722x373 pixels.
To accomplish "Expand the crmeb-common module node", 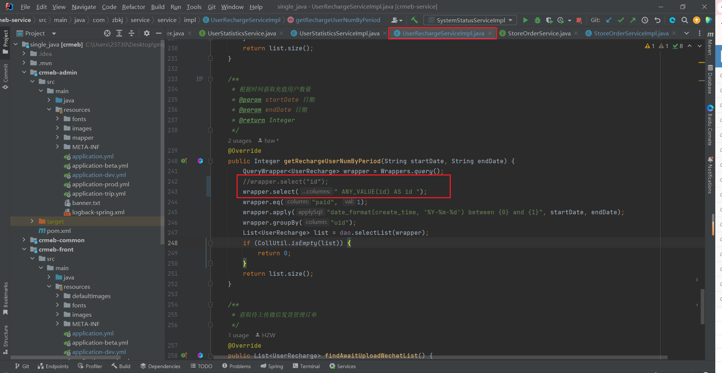I will pos(24,240).
